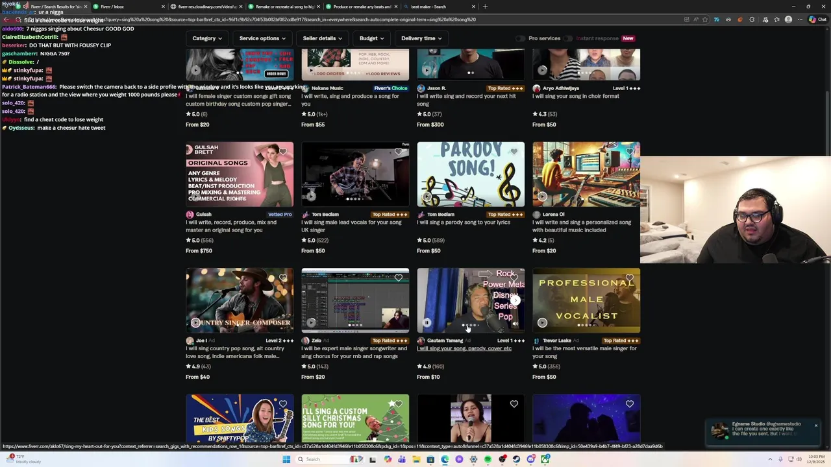Open Steam from the taskbar
The image size is (831, 467).
point(517,459)
